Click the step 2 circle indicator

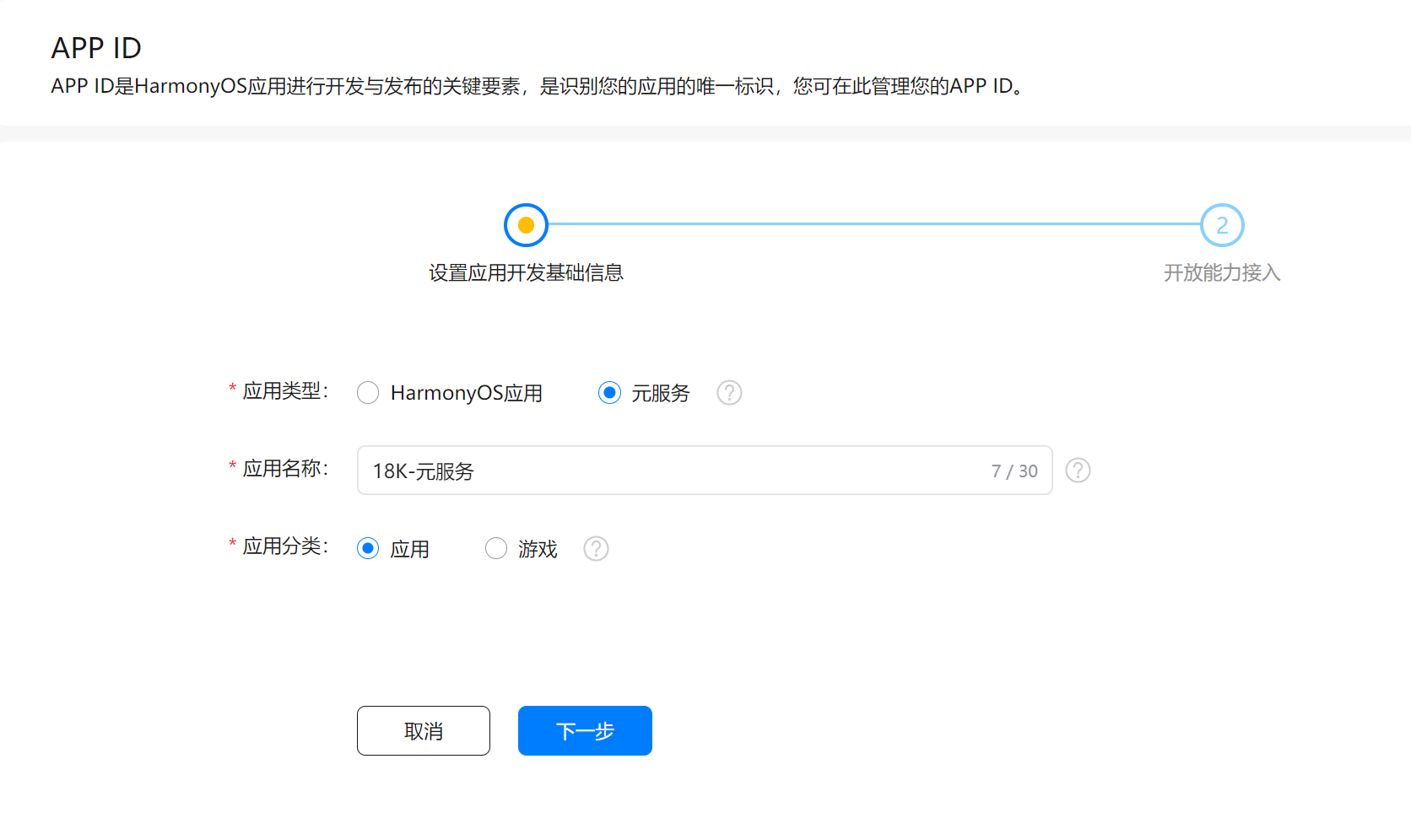[1221, 225]
